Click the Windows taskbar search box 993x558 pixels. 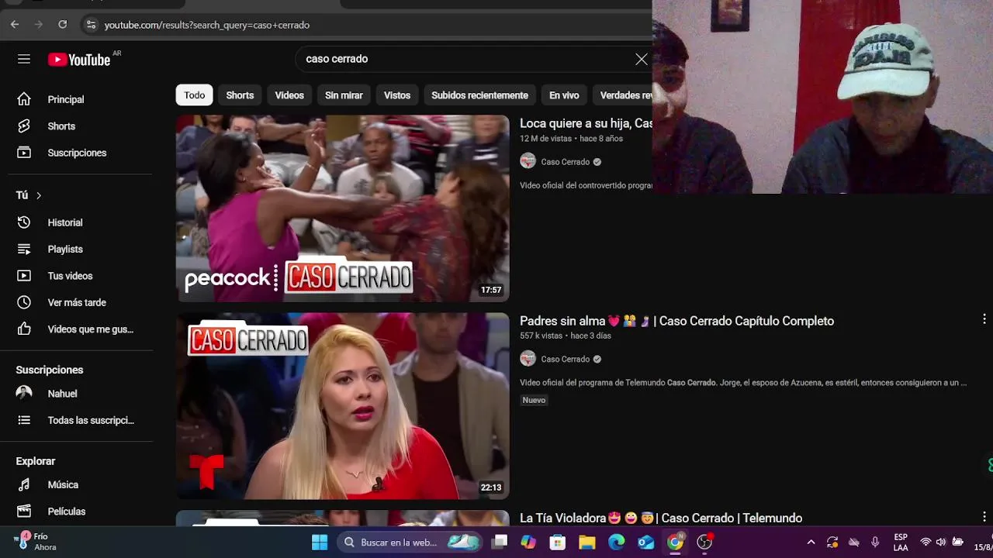coord(411,542)
